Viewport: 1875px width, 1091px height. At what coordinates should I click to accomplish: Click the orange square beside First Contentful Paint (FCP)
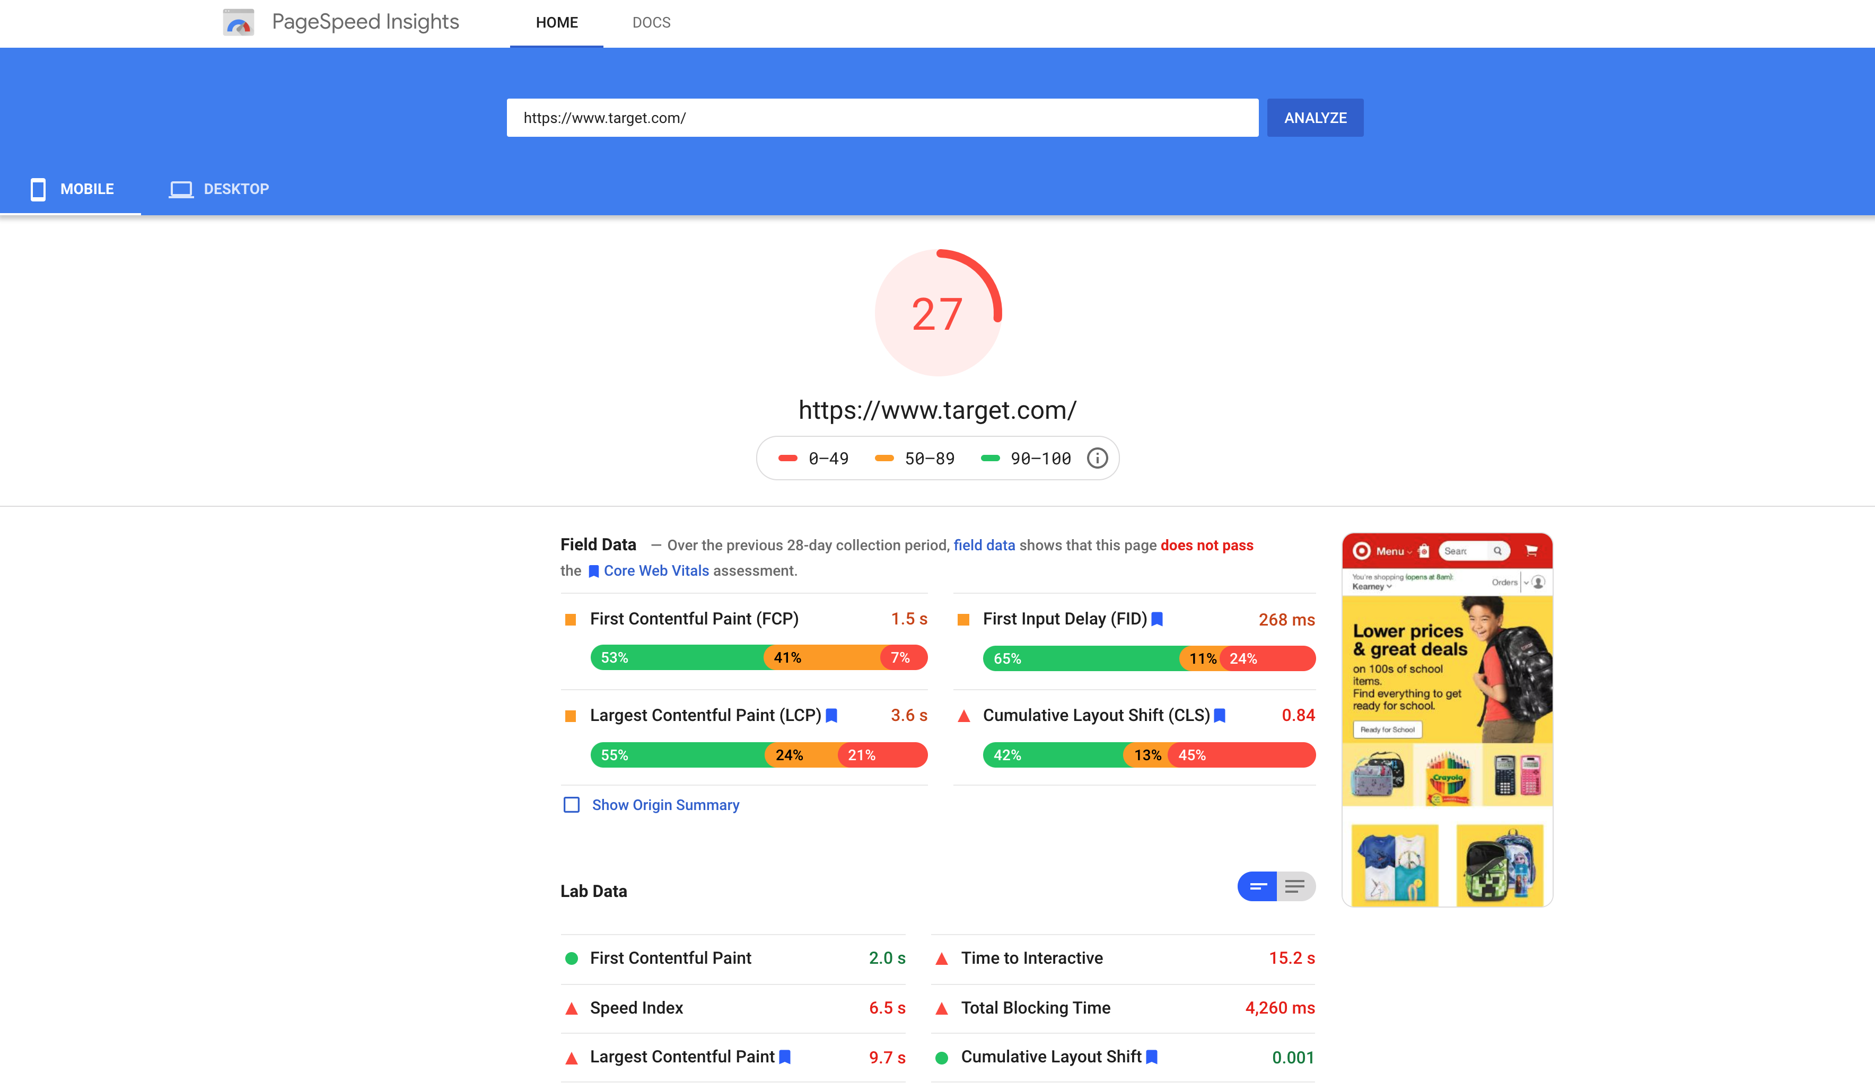(571, 620)
